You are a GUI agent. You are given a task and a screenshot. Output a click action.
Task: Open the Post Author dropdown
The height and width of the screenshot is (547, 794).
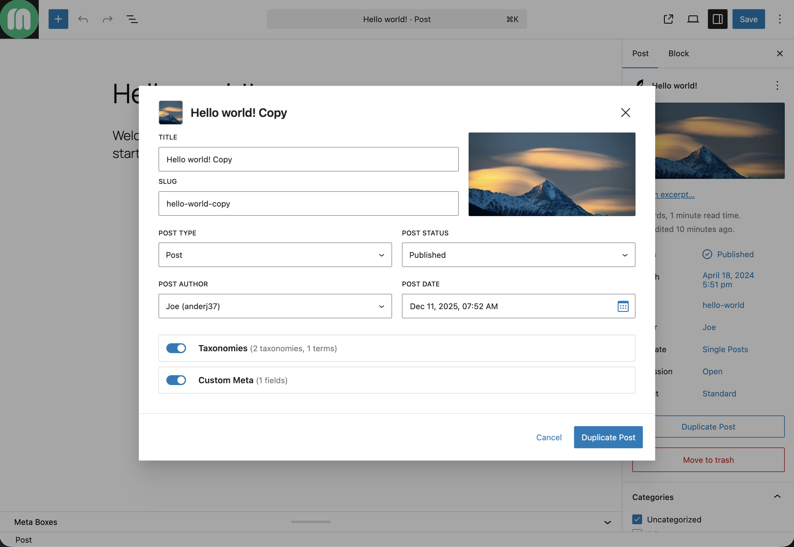pyautogui.click(x=275, y=306)
